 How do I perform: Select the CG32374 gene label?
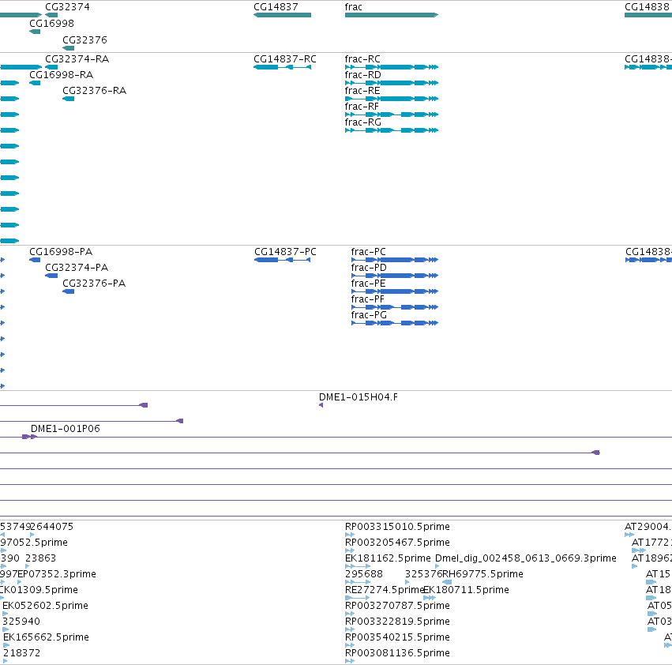click(x=67, y=7)
